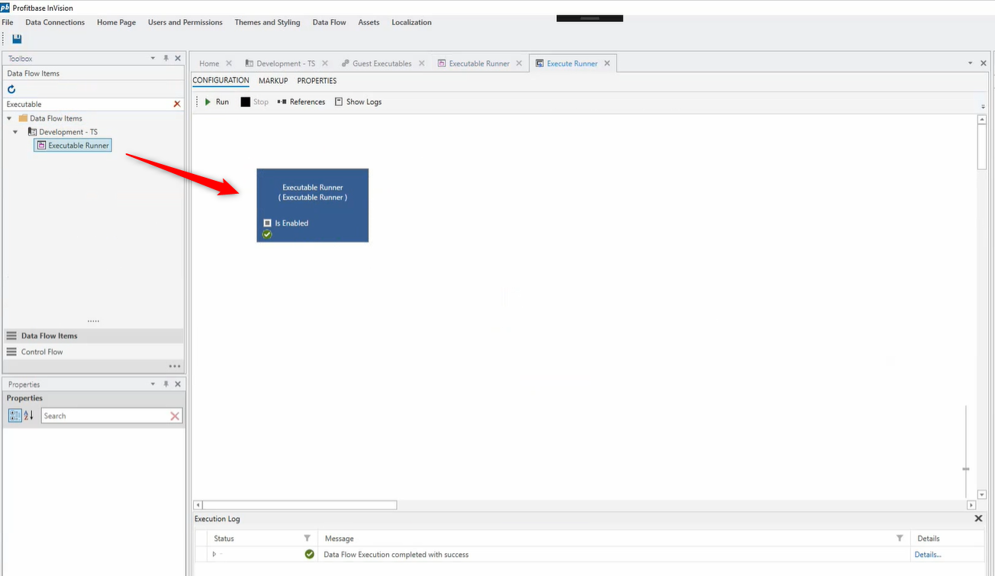Sort properties alphabetically
This screenshot has width=995, height=576.
click(x=29, y=416)
